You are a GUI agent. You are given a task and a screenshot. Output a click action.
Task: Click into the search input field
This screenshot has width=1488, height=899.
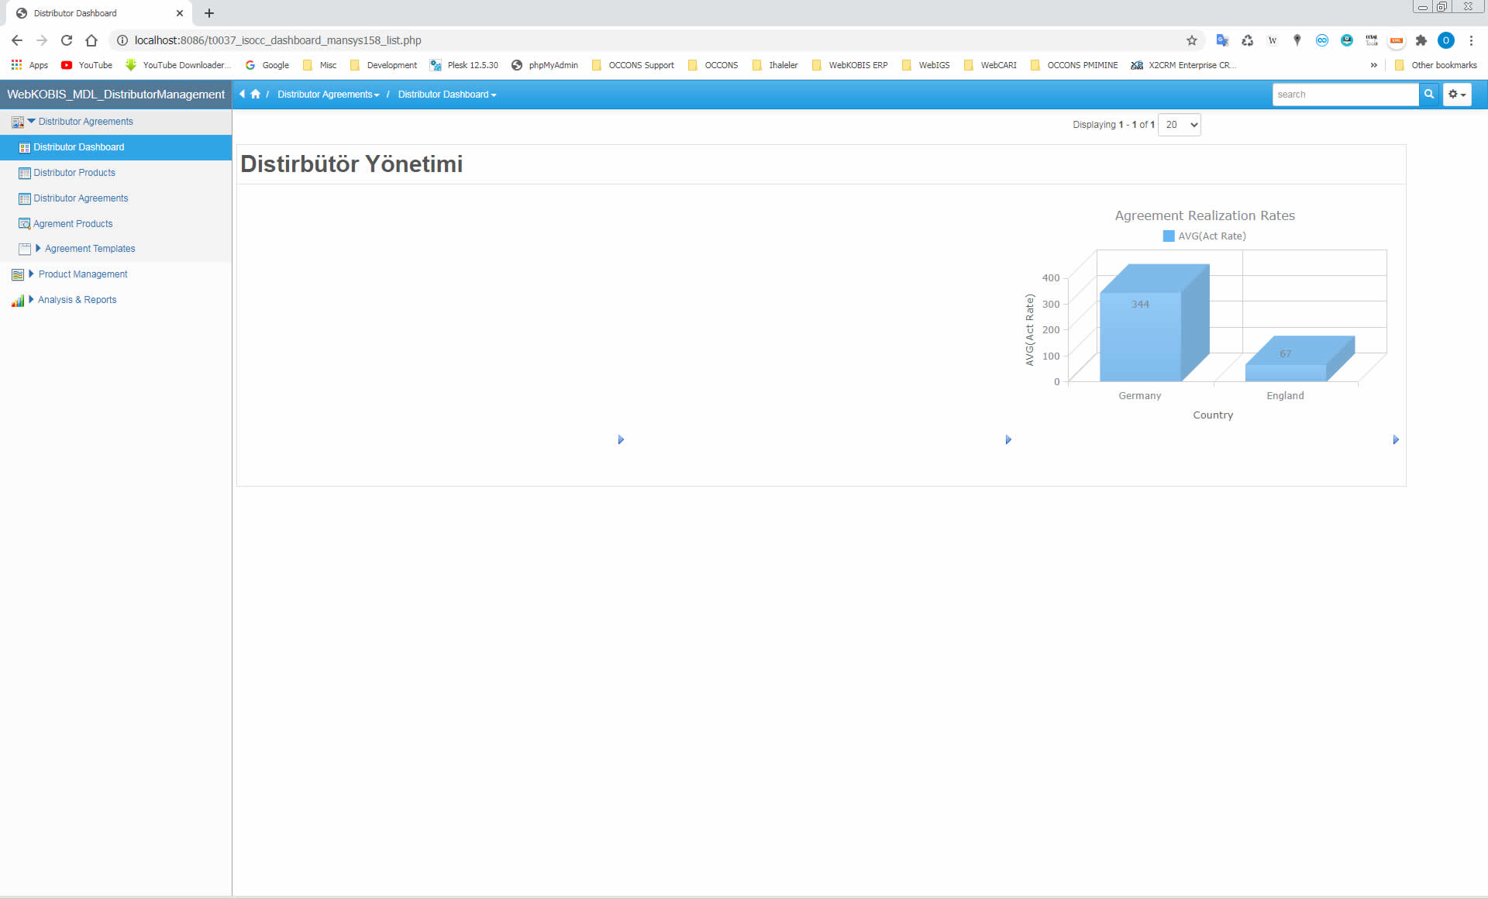pyautogui.click(x=1345, y=95)
